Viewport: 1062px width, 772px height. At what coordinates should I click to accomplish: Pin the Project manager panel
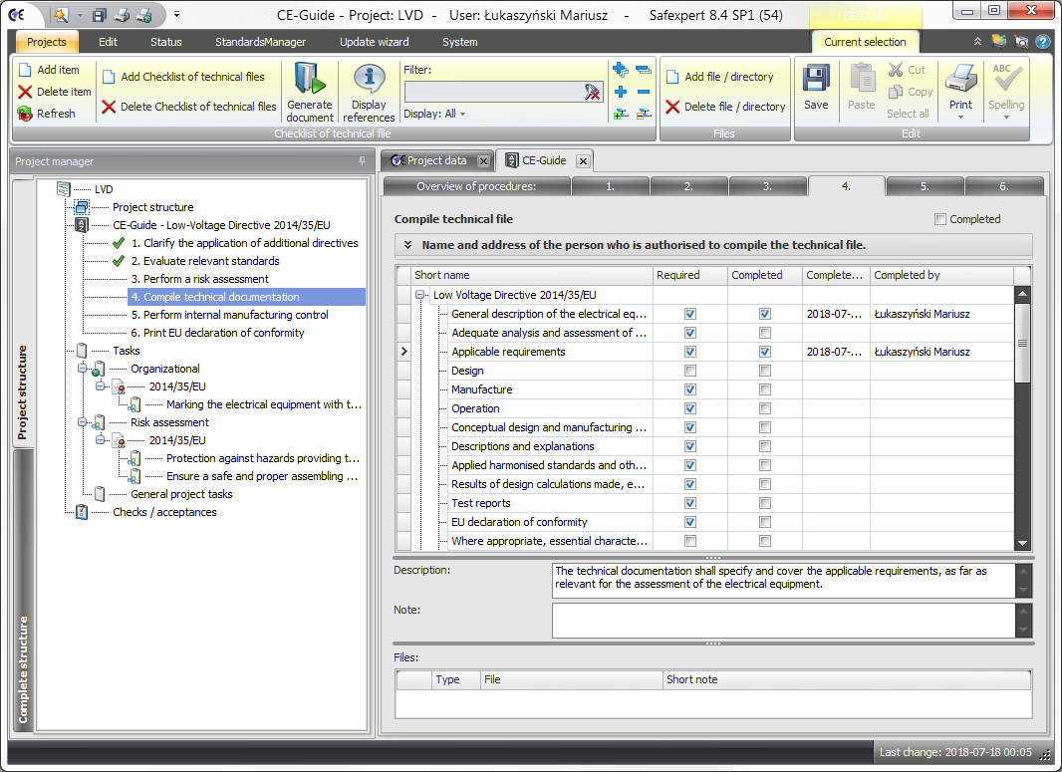[x=362, y=161]
